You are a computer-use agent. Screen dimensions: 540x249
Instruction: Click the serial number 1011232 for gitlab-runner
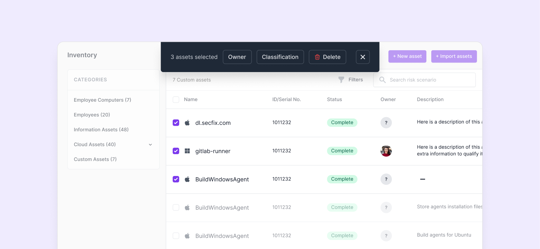click(x=282, y=151)
